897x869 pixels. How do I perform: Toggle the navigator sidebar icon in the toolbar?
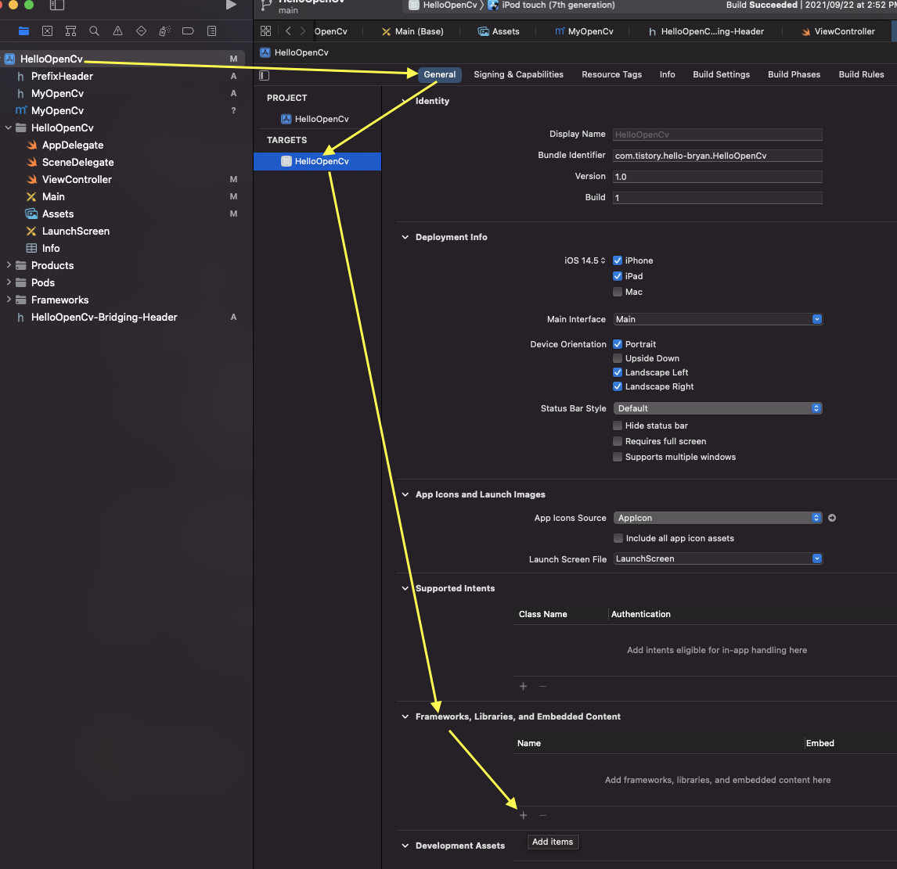[56, 5]
